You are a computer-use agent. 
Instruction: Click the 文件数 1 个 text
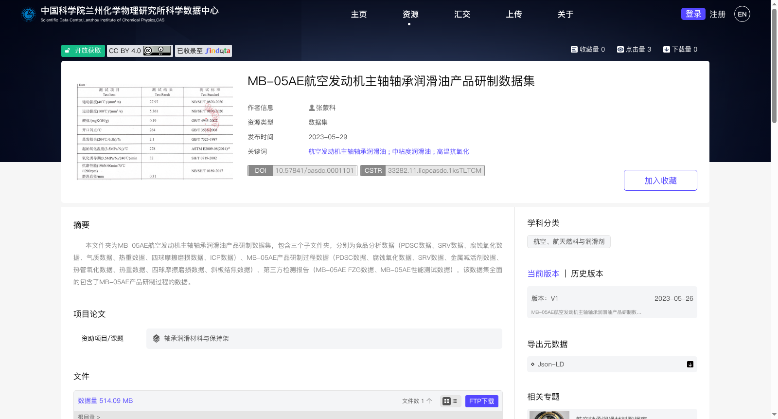click(x=417, y=401)
